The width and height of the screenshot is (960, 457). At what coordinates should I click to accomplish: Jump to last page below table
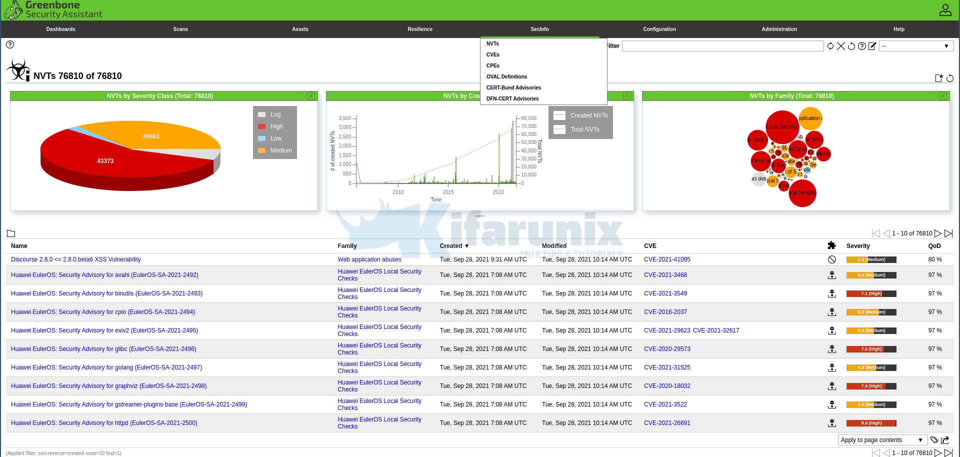(x=948, y=453)
